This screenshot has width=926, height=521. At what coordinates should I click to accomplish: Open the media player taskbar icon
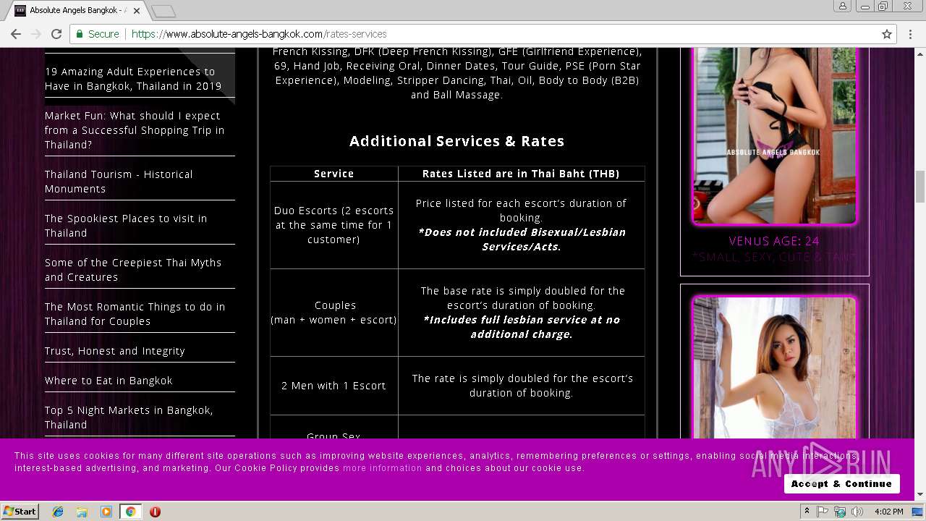tap(106, 512)
